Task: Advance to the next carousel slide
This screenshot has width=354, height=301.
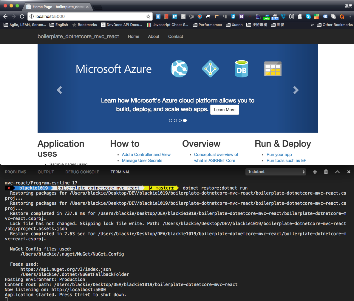Action: [x=296, y=90]
